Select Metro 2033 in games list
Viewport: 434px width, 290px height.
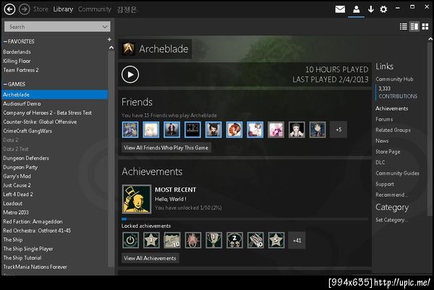[x=16, y=213]
